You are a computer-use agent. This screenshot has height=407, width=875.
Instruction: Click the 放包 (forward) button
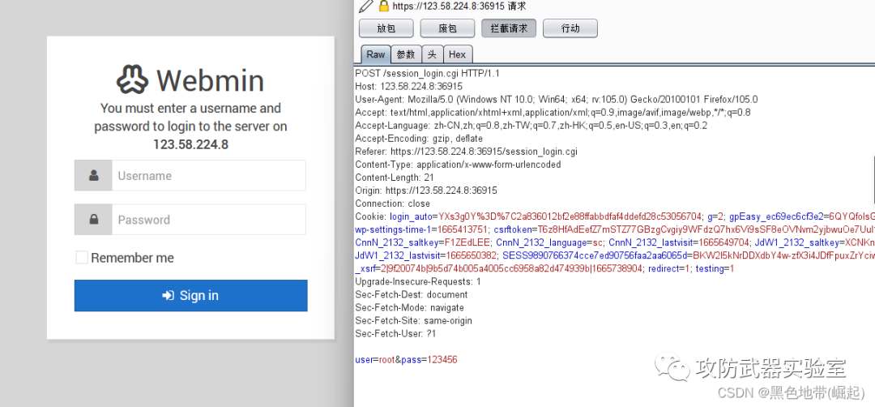click(386, 28)
